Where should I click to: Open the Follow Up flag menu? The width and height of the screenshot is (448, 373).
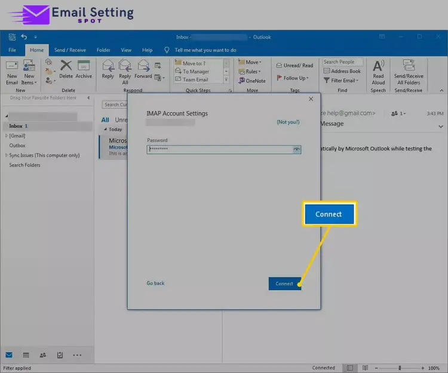tap(293, 78)
